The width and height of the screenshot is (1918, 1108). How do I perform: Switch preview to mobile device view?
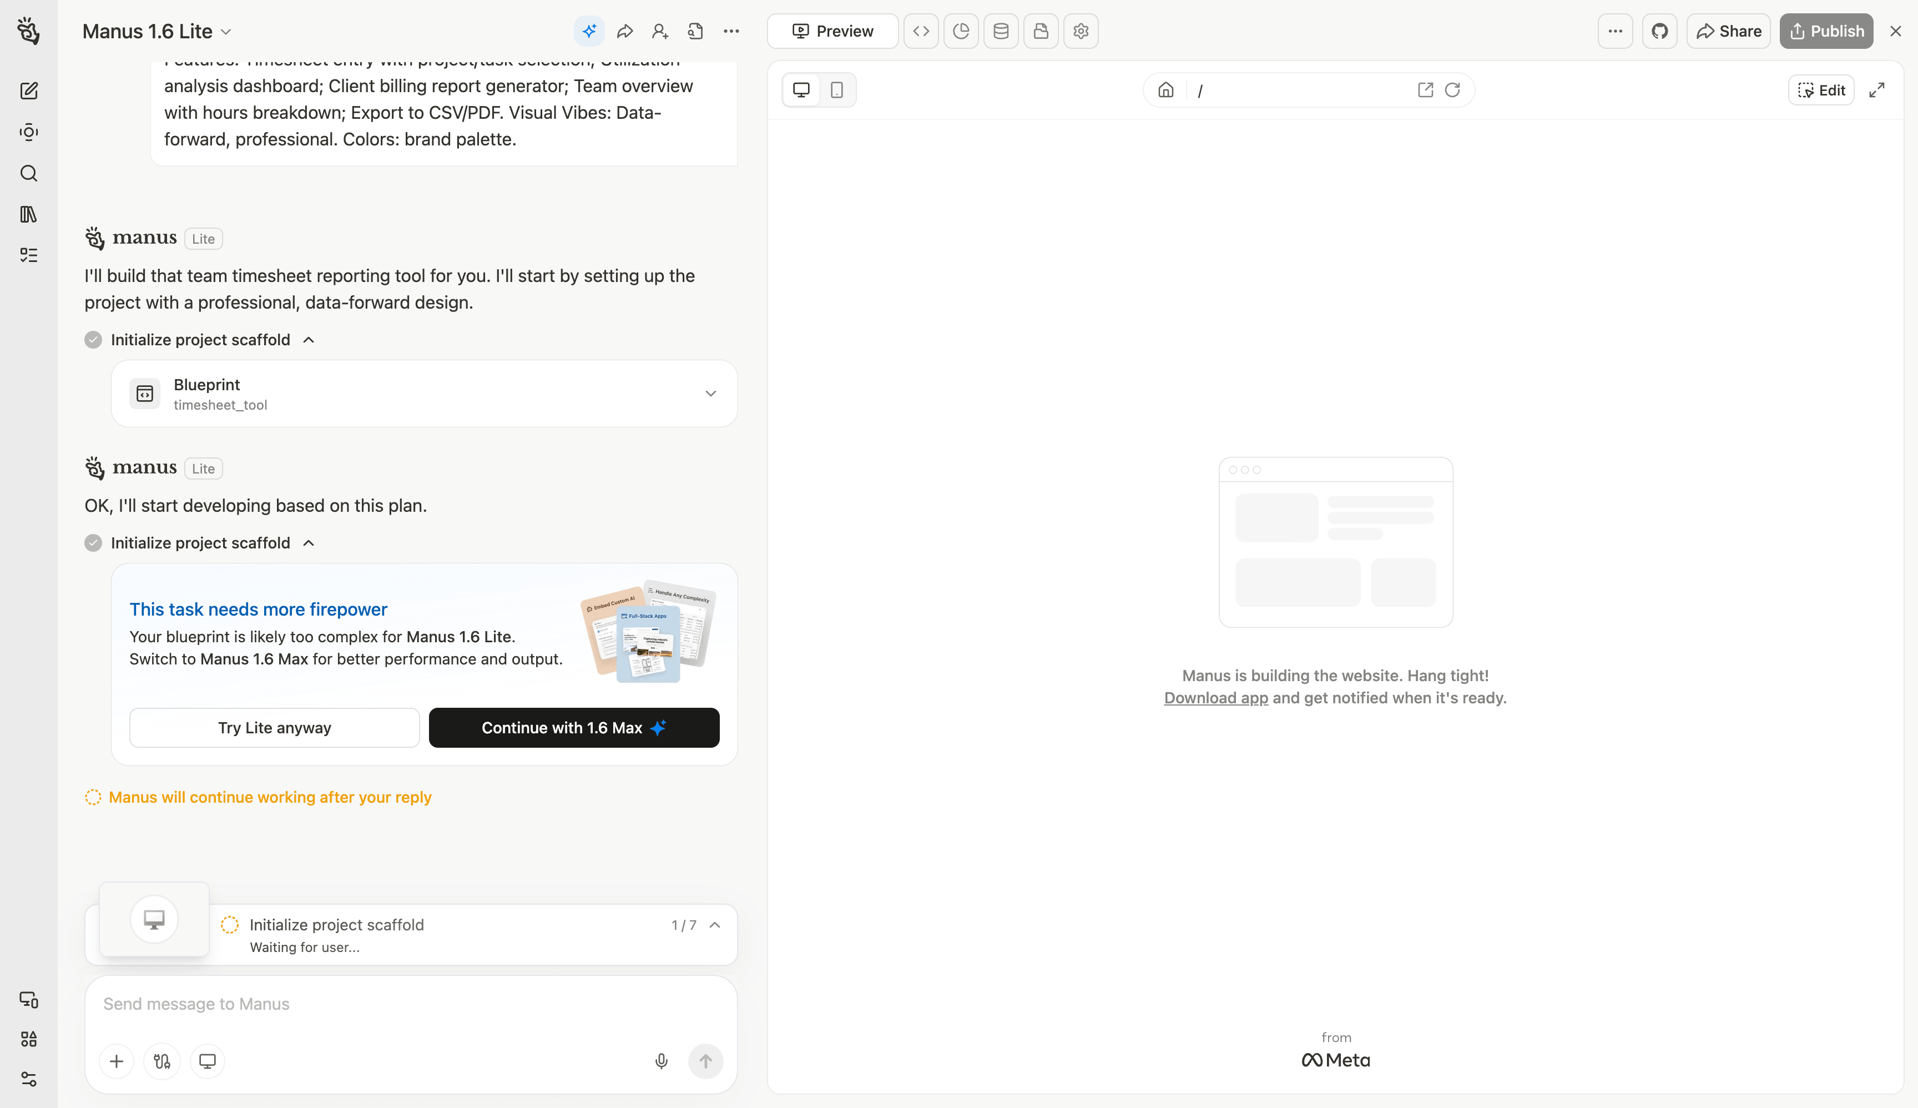[x=837, y=90]
